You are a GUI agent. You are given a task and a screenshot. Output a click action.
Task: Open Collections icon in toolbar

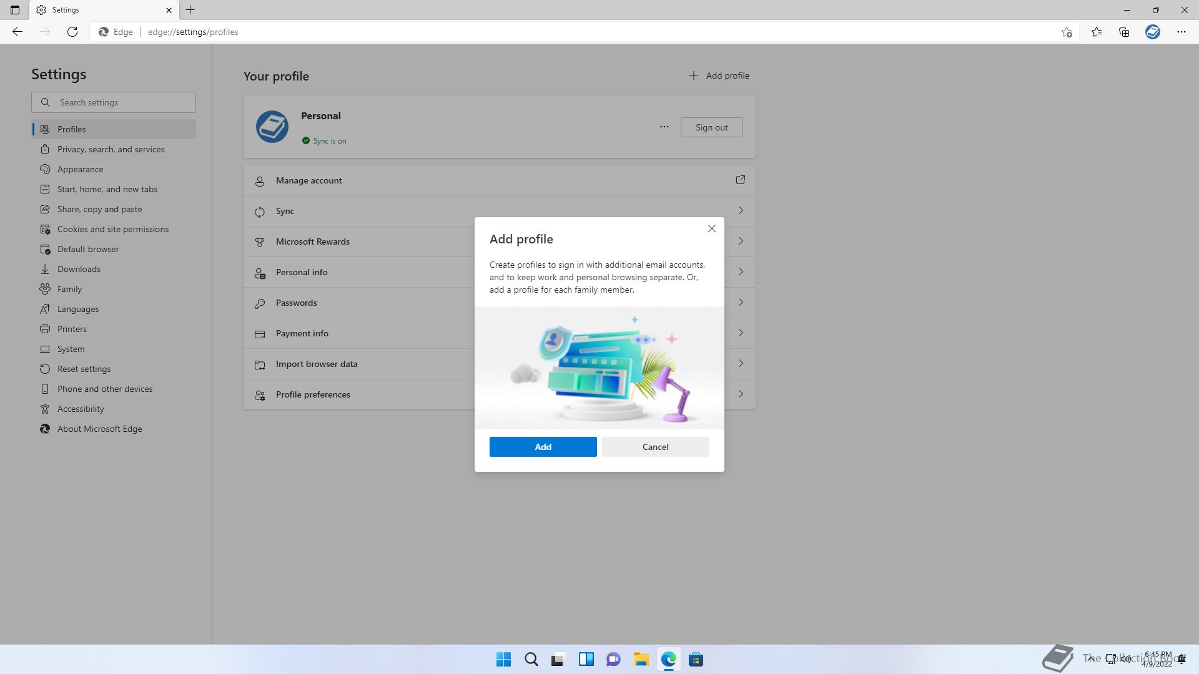tap(1124, 32)
